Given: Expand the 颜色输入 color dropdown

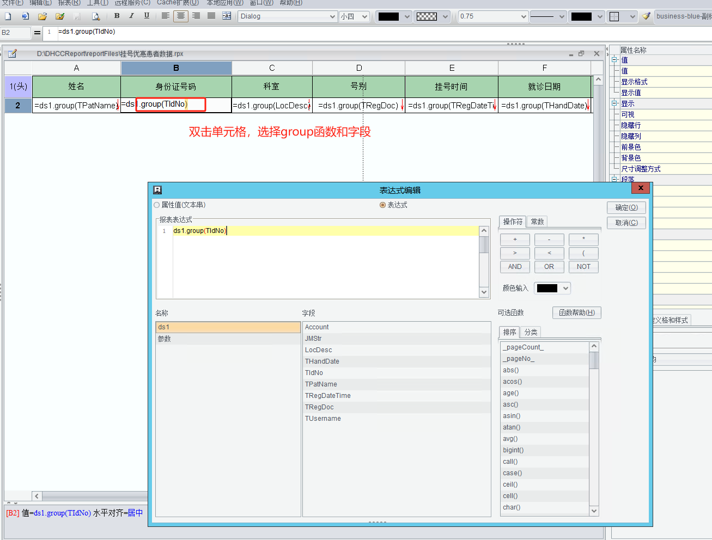Looking at the screenshot, I should tap(565, 289).
